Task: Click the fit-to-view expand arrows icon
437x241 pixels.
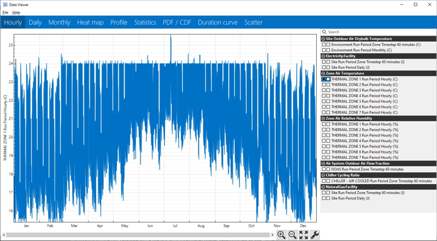Action: [x=304, y=235]
